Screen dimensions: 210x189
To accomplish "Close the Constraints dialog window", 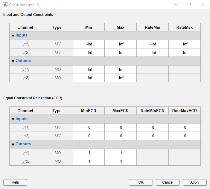I will point(203,4).
